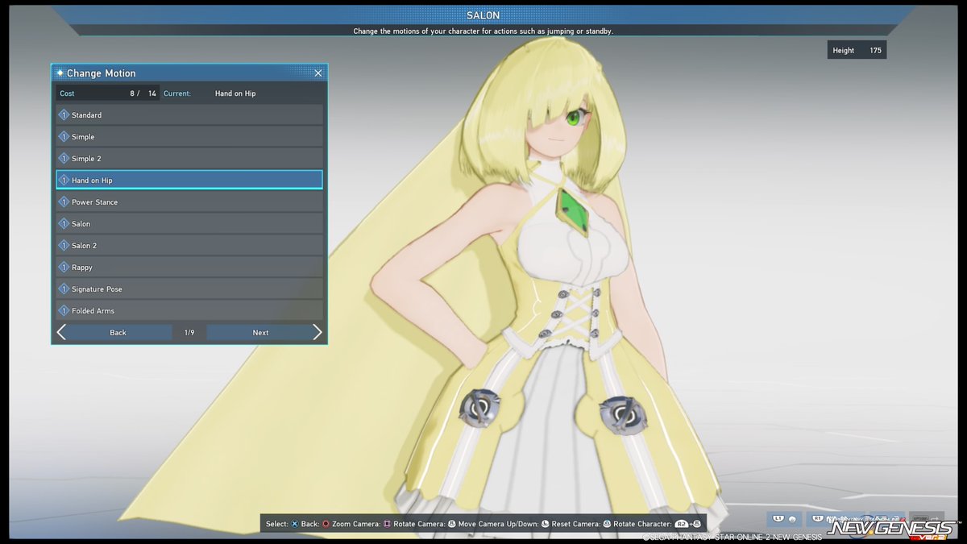Screen dimensions: 967x544
Task: Click the star icon on Change Motion title
Action: point(59,73)
